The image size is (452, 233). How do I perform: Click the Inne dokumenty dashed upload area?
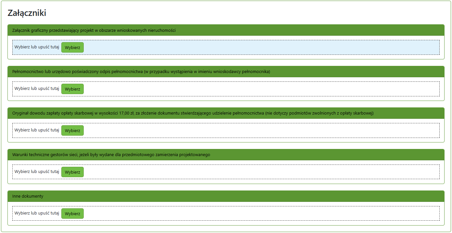pos(260,214)
